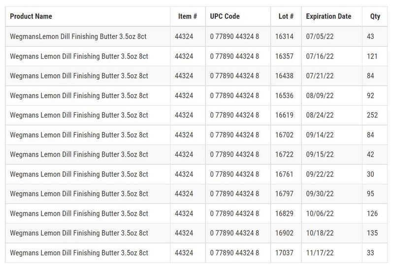Click the quantity 30 cell
Image resolution: width=394 pixels, height=267 pixels.
tap(370, 174)
